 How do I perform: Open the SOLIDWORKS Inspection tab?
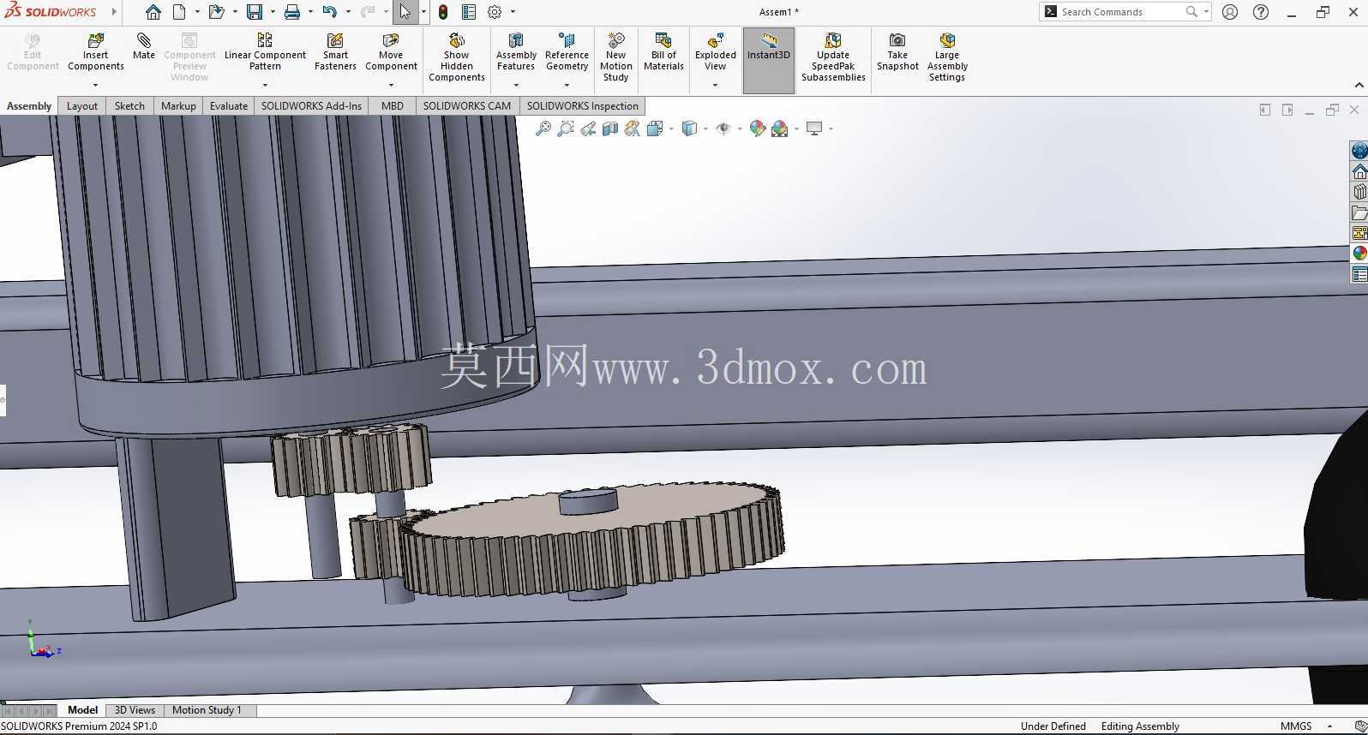(x=583, y=106)
